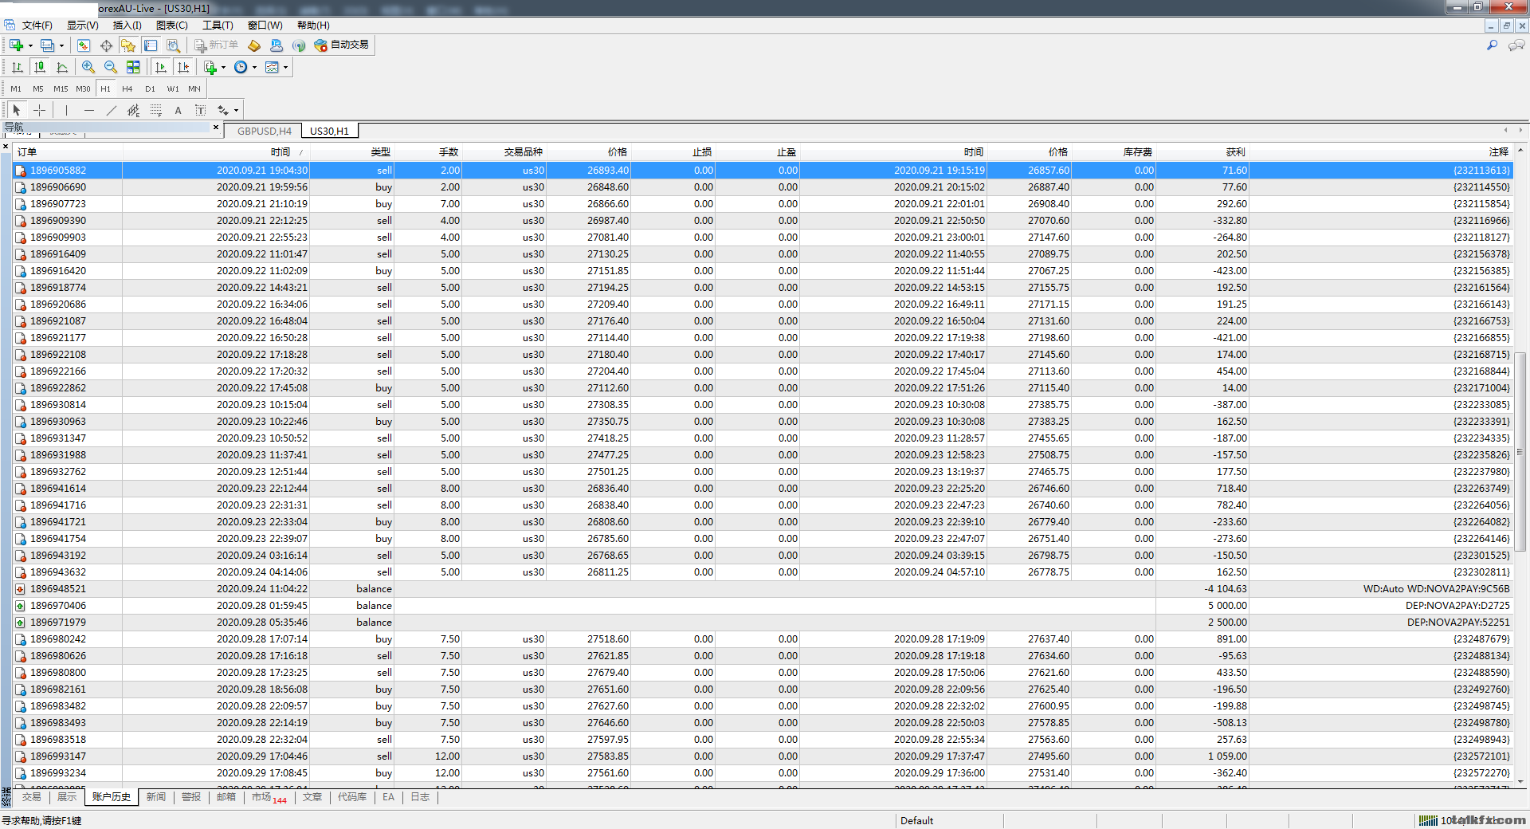1530x829 pixels.
Task: Expand the Periods dropdown arrow
Action: (254, 68)
